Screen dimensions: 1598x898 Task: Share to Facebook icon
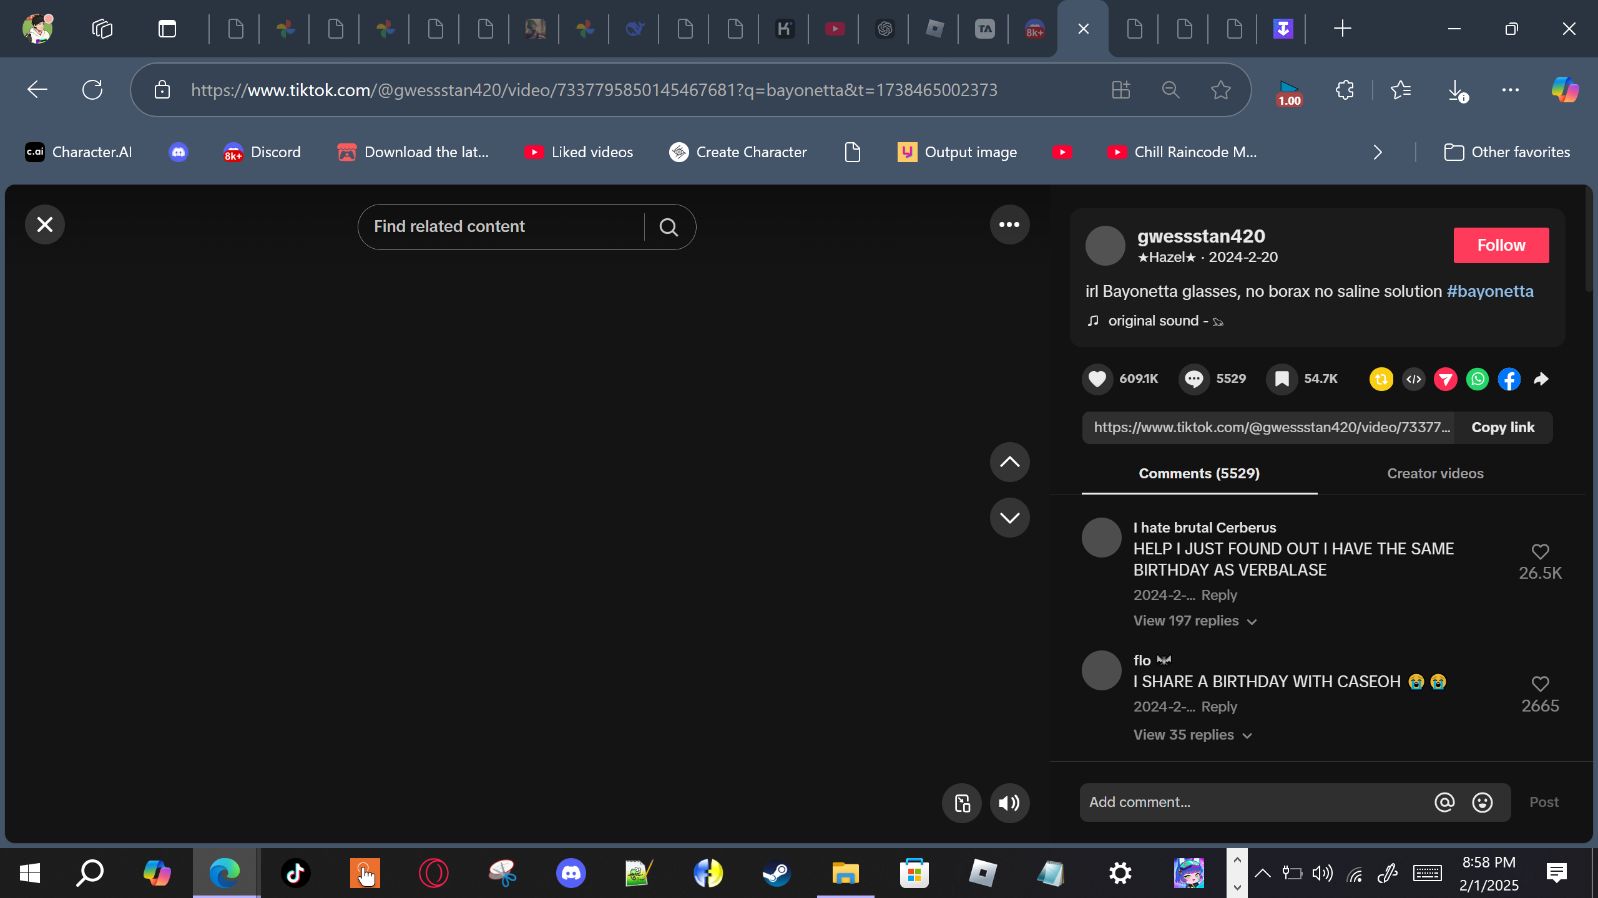tap(1509, 379)
